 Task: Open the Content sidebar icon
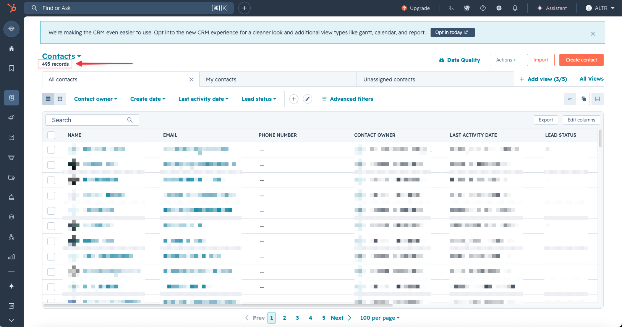[x=11, y=138]
